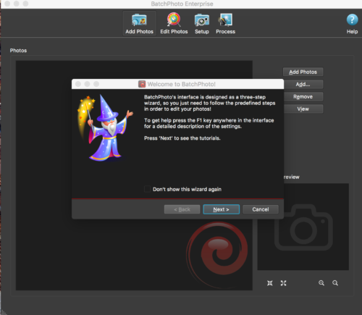Image resolution: width=362 pixels, height=315 pixels.
Task: Select the Process step icon
Action: tap(225, 24)
